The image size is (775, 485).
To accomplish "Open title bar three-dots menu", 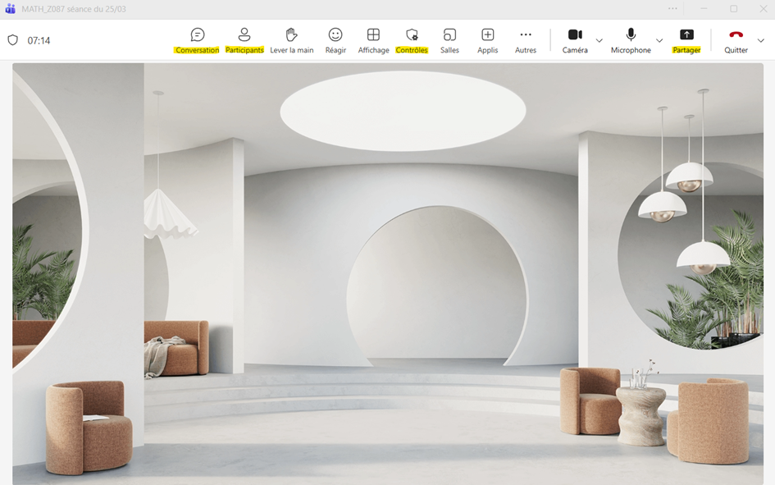I will click(672, 8).
